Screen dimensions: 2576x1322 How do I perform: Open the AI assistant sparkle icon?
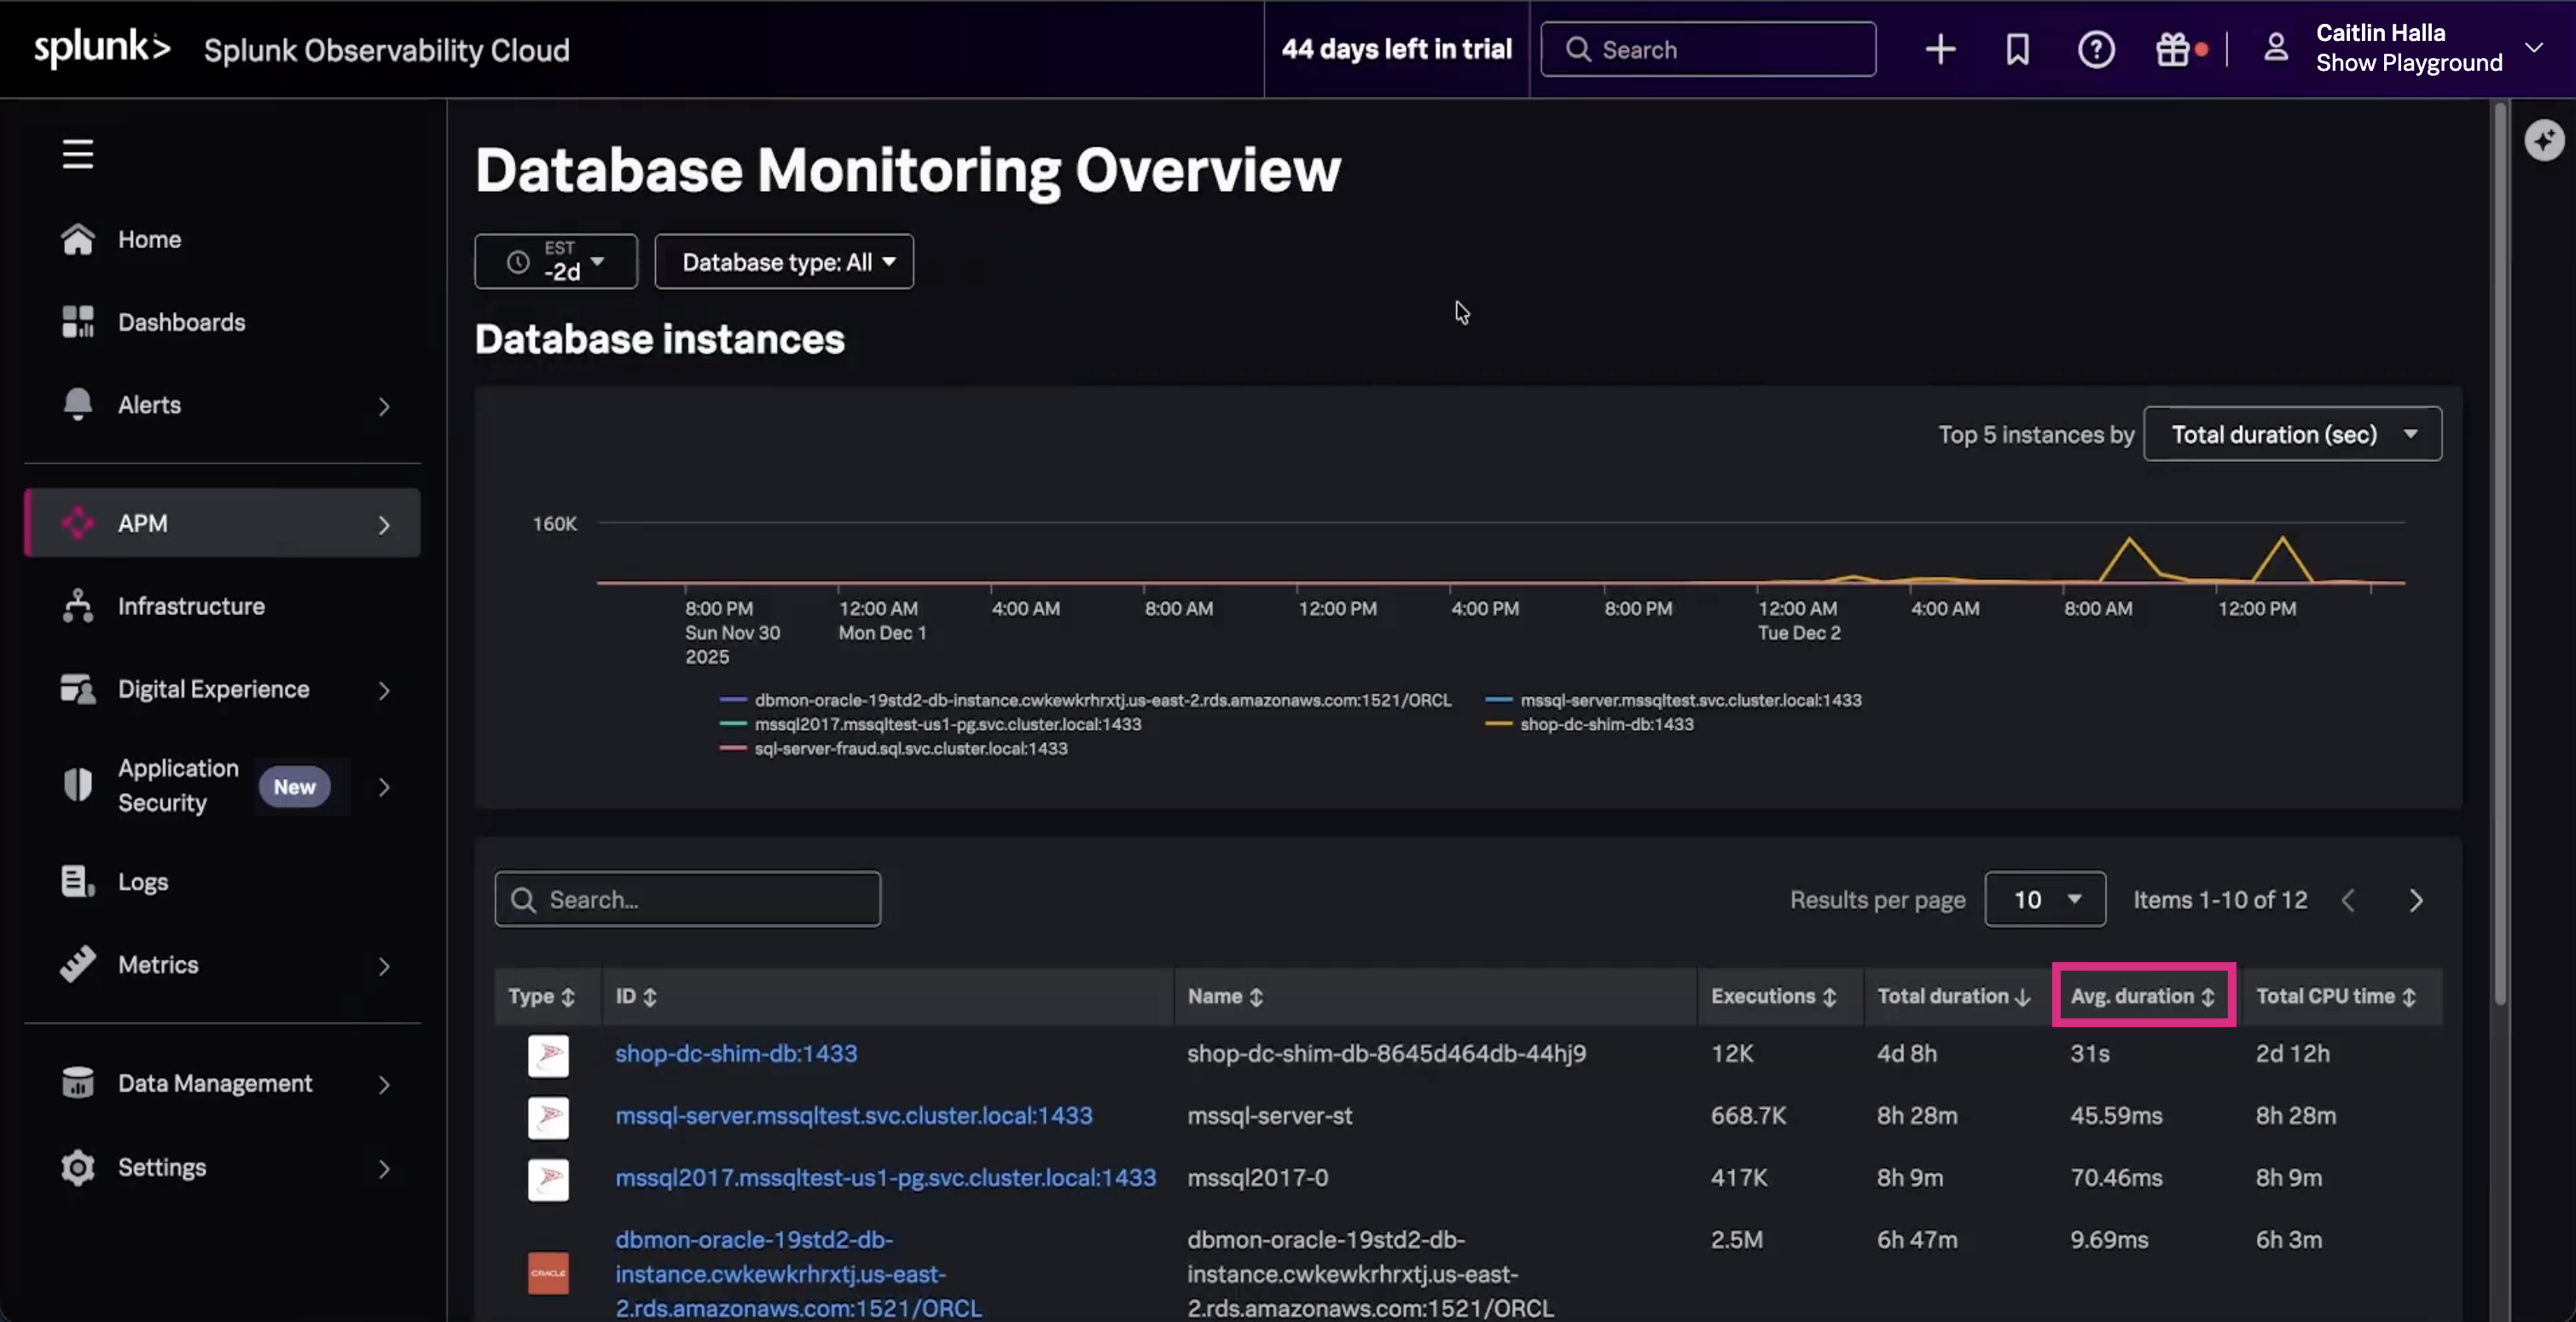tap(2544, 140)
